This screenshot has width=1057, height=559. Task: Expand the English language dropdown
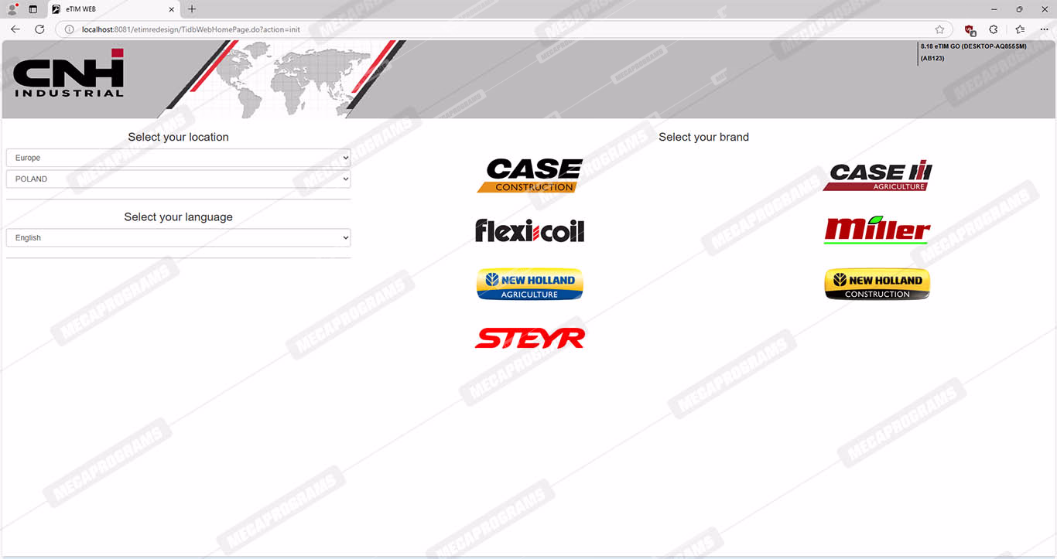pos(178,238)
